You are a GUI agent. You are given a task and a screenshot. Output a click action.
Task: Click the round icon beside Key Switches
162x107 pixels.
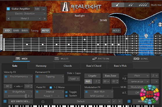click(x=43, y=102)
